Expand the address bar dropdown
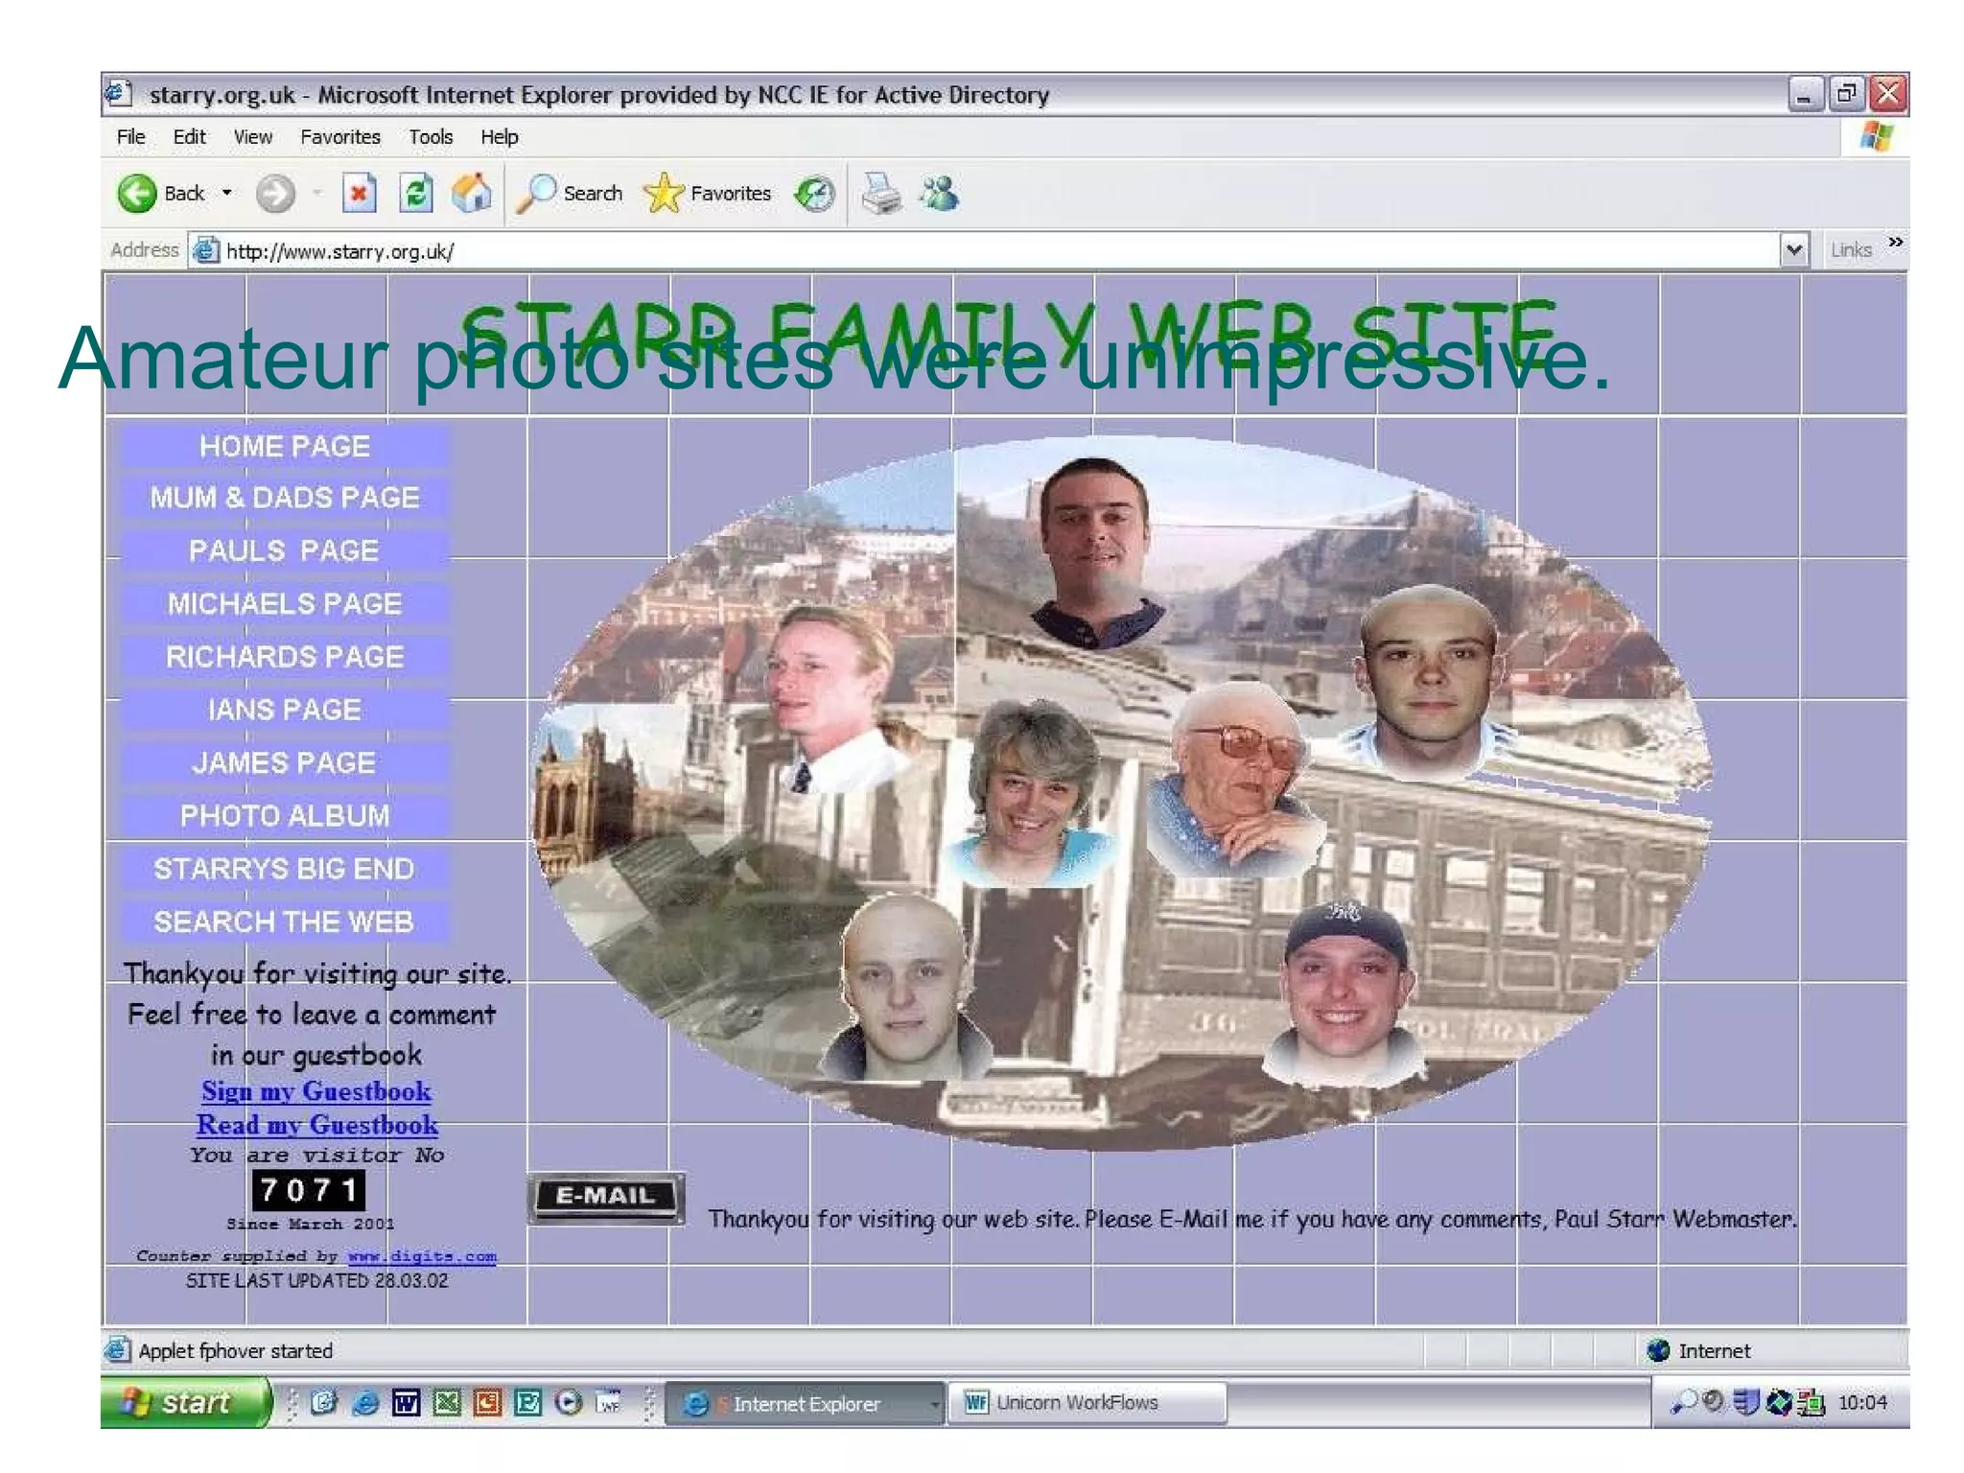 (1793, 251)
